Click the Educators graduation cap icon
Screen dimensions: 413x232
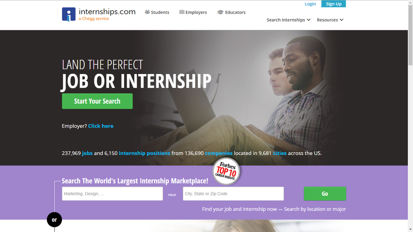220,12
